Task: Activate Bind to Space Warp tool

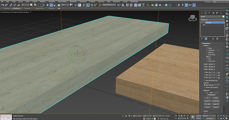Action: [19, 5]
